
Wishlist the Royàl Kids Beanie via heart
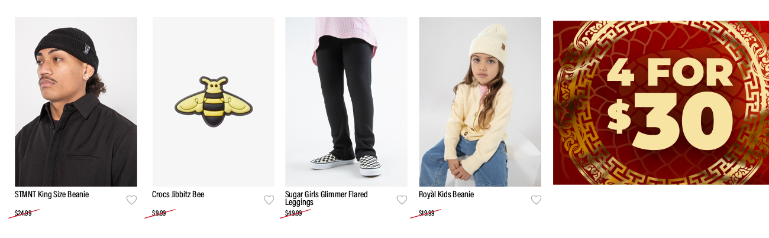click(x=536, y=200)
